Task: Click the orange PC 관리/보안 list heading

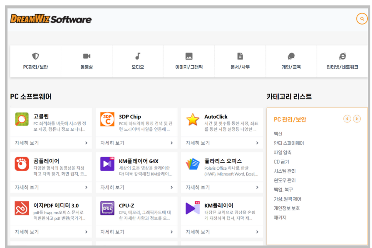Action: point(290,119)
